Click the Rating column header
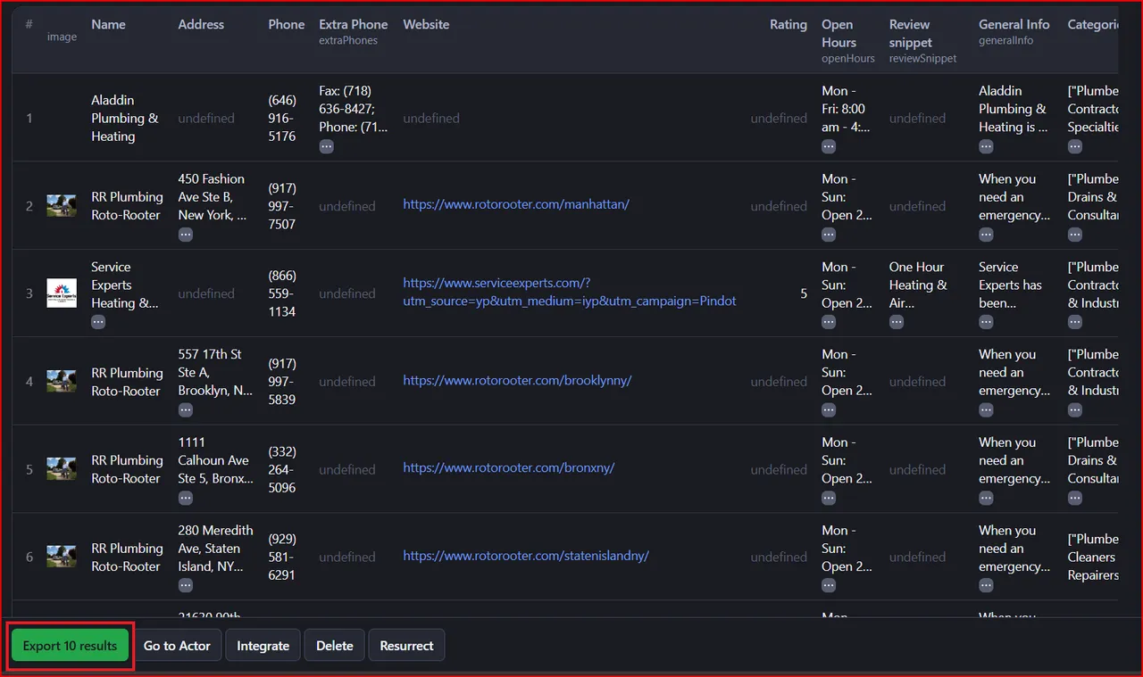 click(x=788, y=25)
